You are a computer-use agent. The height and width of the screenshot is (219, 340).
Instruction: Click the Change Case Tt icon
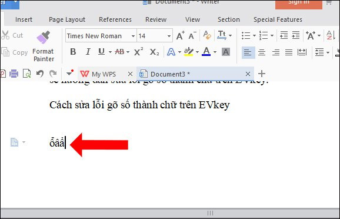click(x=222, y=35)
